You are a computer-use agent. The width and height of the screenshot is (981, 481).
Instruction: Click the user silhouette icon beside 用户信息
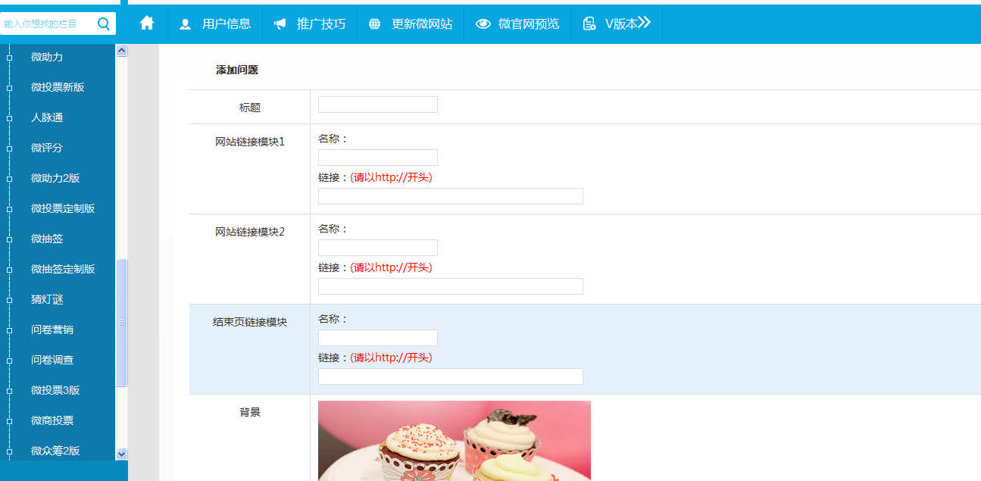pyautogui.click(x=186, y=24)
